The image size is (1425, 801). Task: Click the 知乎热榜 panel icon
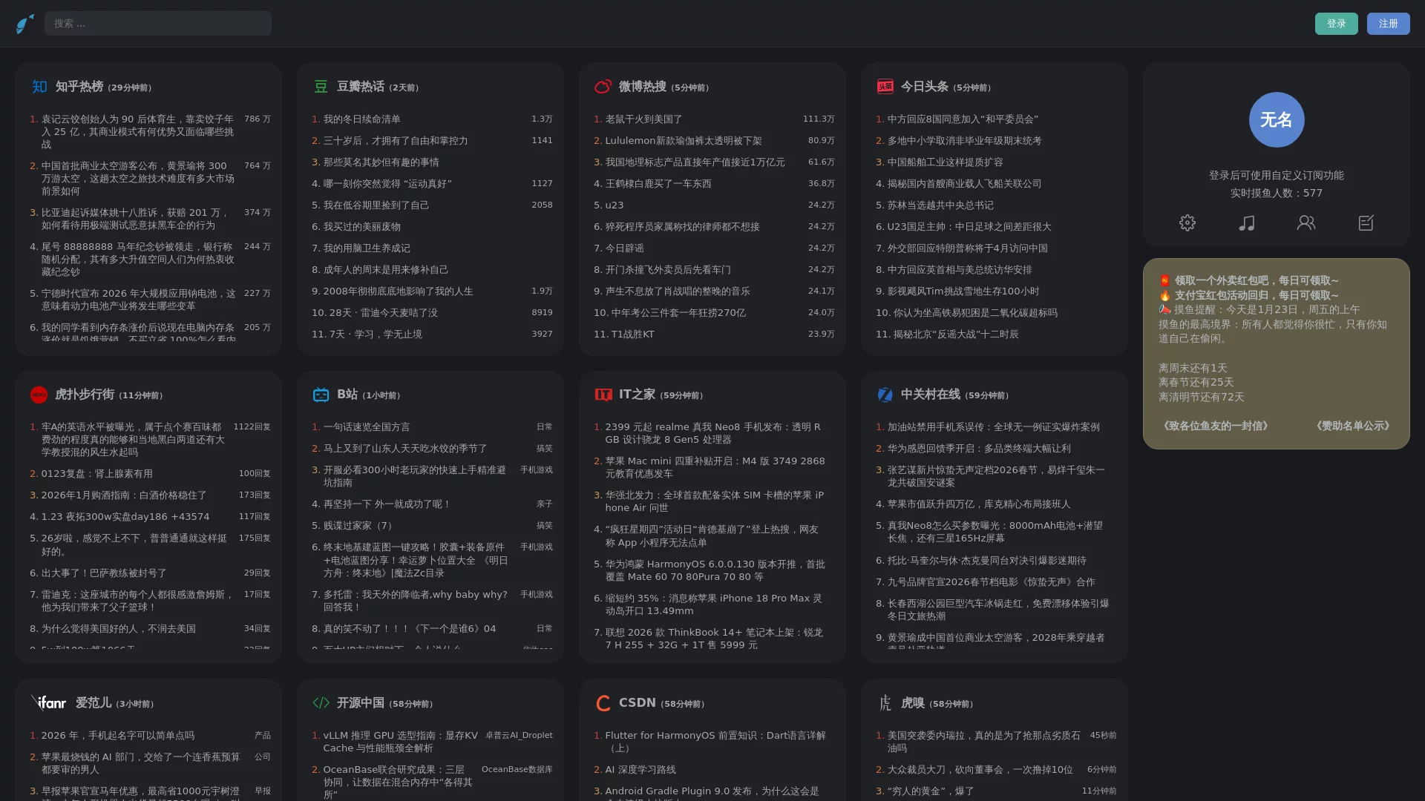[x=39, y=87]
